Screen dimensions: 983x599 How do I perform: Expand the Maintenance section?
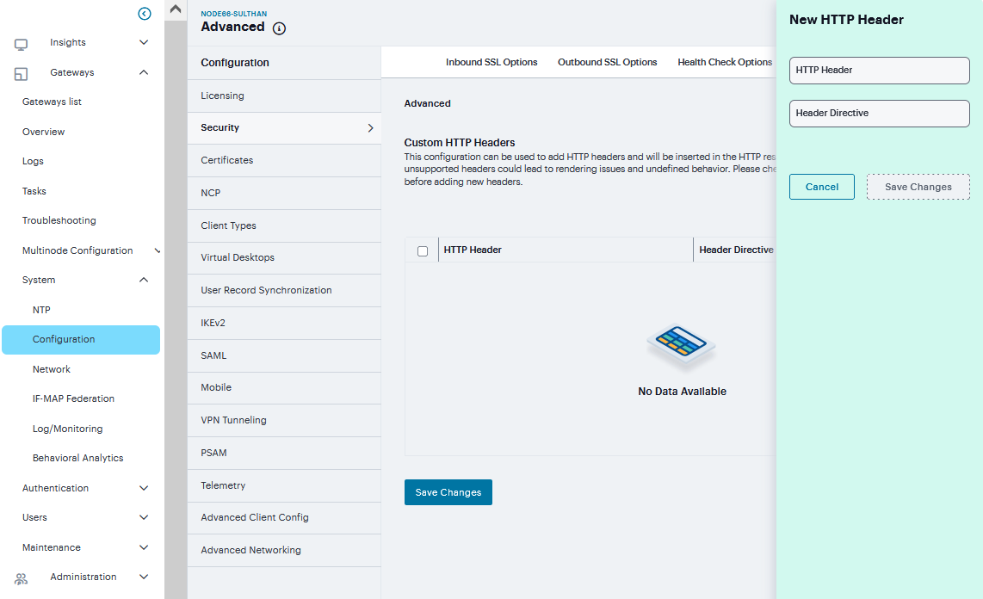[144, 547]
